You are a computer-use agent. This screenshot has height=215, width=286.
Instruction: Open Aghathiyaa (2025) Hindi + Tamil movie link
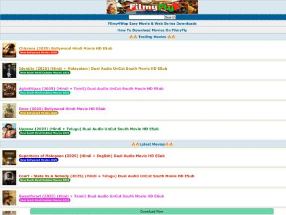coord(91,88)
